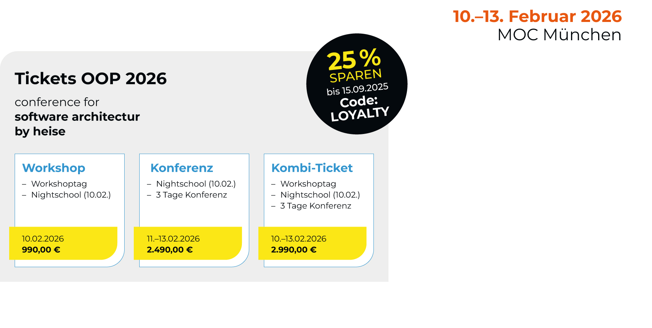Open the Konferenz ticket card heading
Screen dimensions: 652x328
tap(182, 168)
